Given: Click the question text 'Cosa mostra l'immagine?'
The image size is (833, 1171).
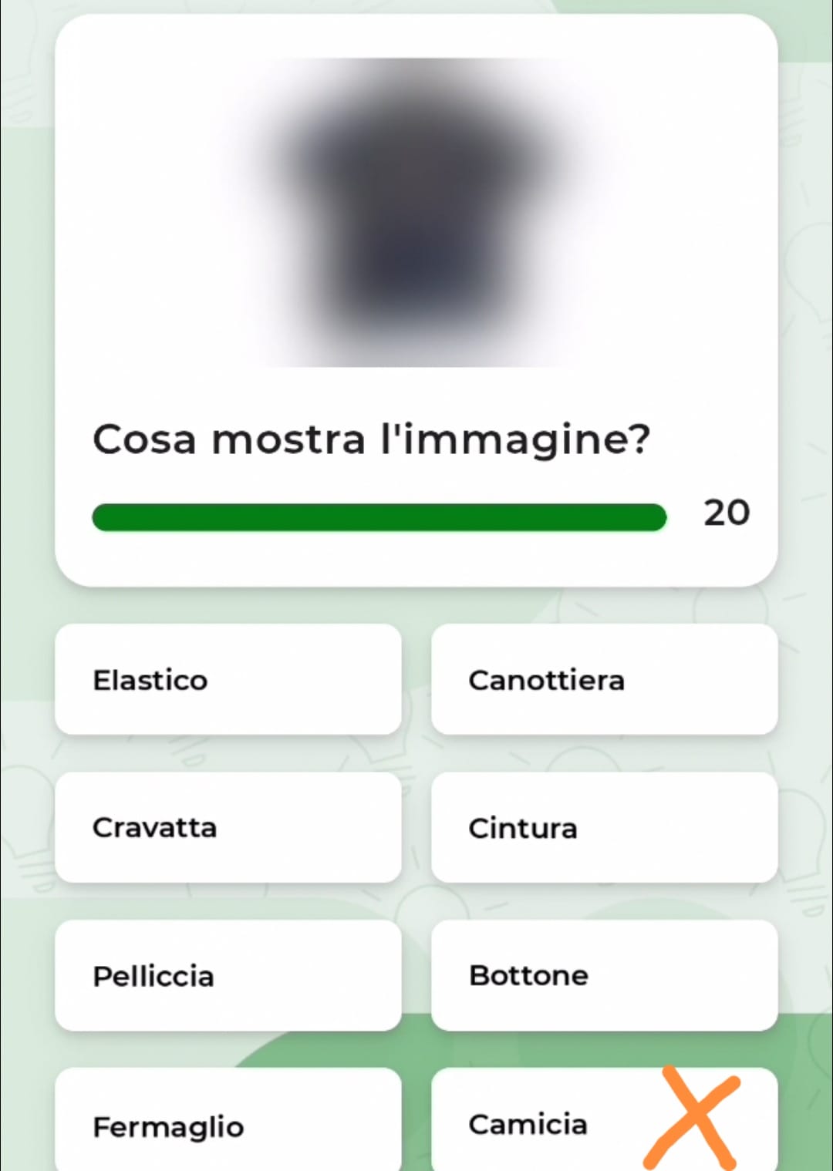Looking at the screenshot, I should pos(371,440).
